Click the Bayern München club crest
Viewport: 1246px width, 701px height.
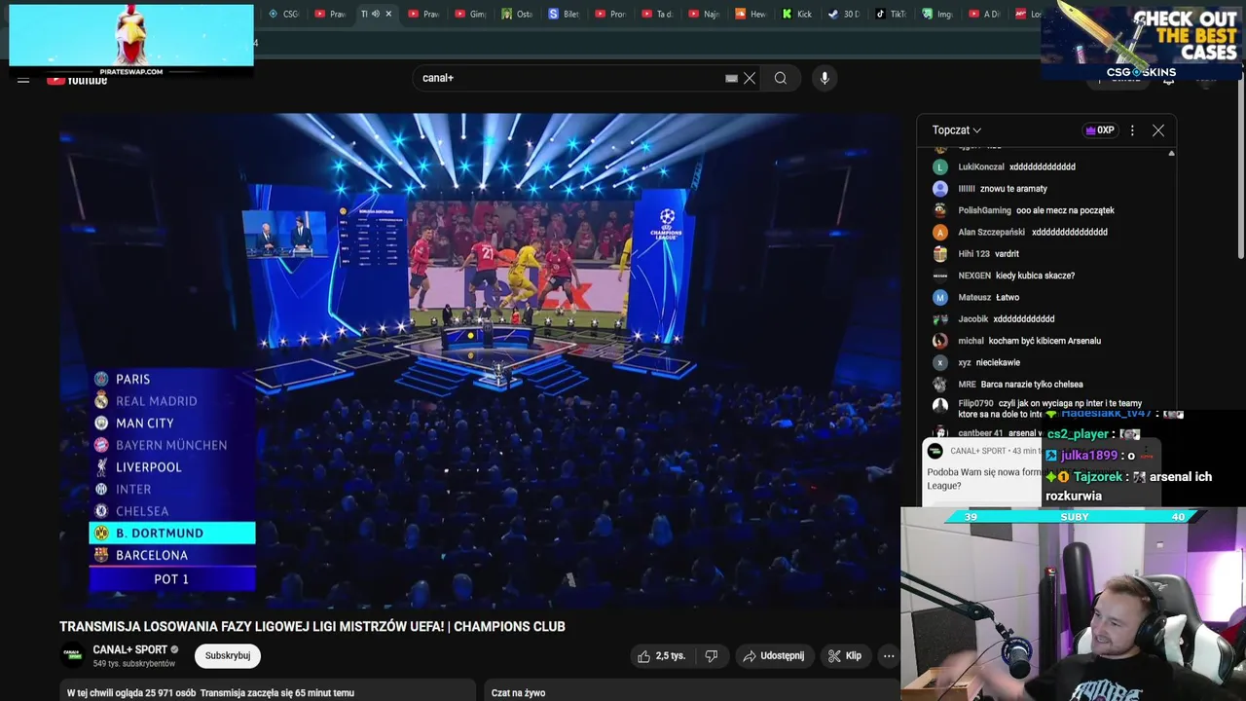coord(101,445)
